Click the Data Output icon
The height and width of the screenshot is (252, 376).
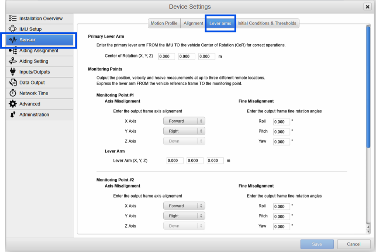(x=13, y=83)
